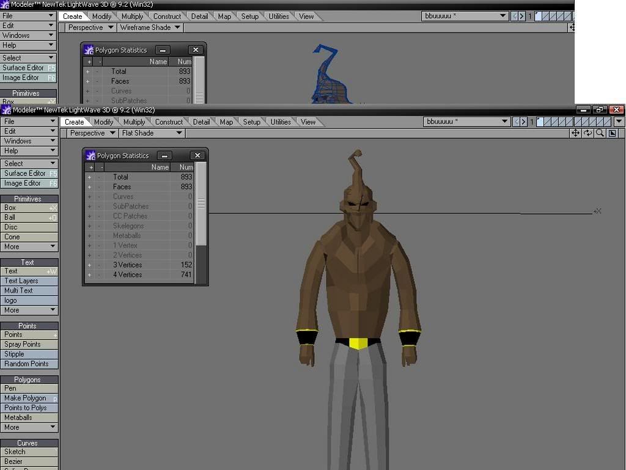
Task: Click the Make Polygon button
Action: pyautogui.click(x=29, y=398)
